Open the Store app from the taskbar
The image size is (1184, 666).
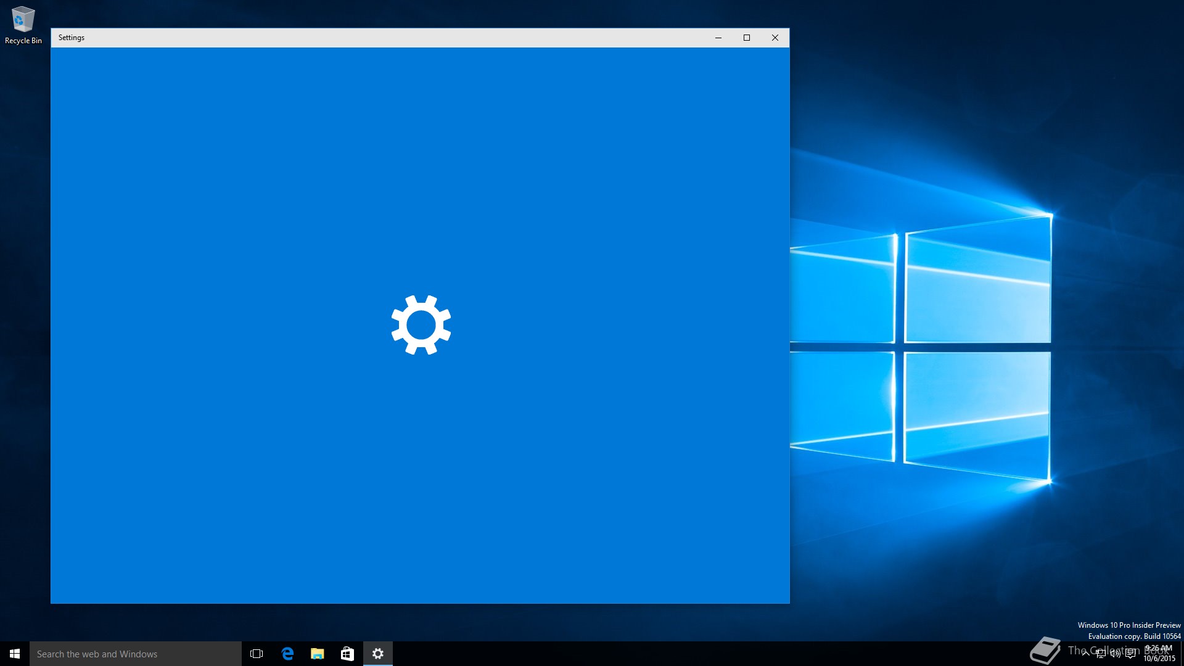point(348,654)
